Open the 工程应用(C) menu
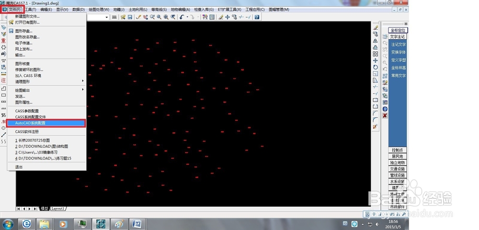Image resolution: width=479 pixels, height=230 pixels. click(255, 10)
